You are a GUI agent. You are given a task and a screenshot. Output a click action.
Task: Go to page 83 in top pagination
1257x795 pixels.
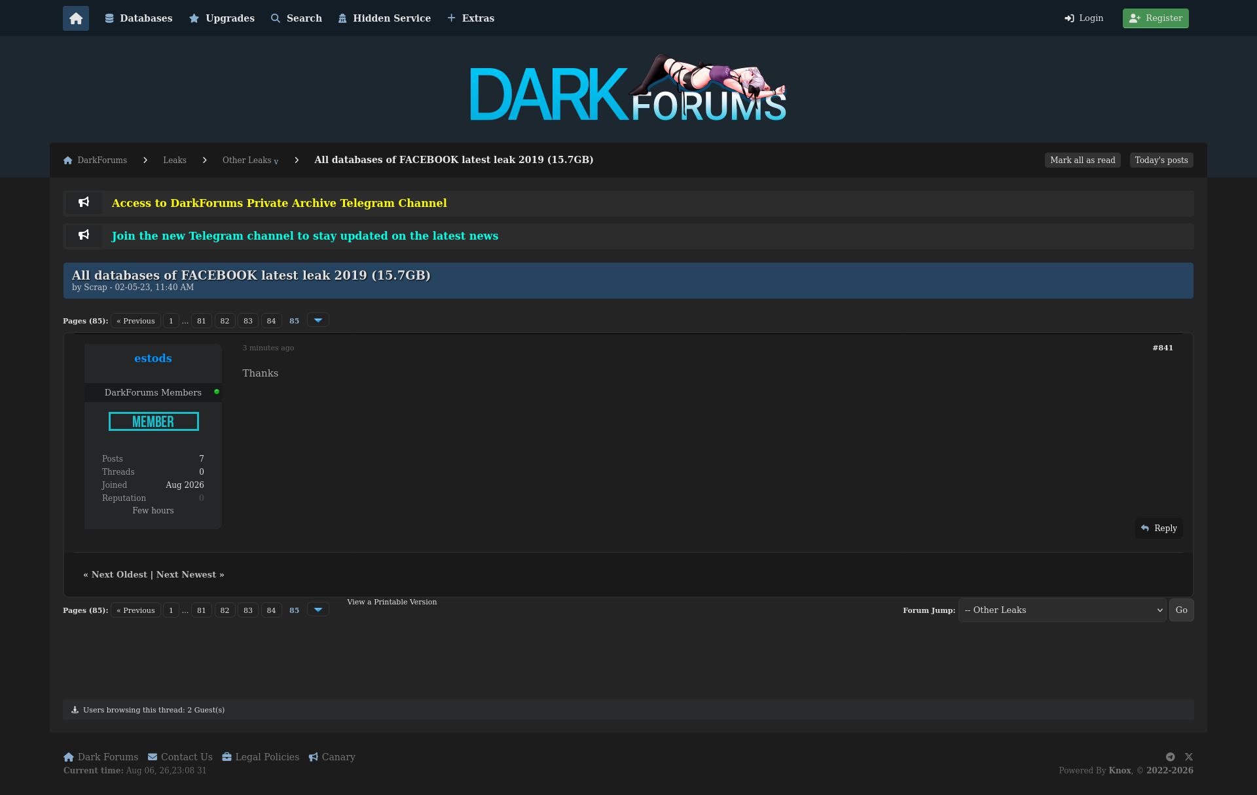248,321
